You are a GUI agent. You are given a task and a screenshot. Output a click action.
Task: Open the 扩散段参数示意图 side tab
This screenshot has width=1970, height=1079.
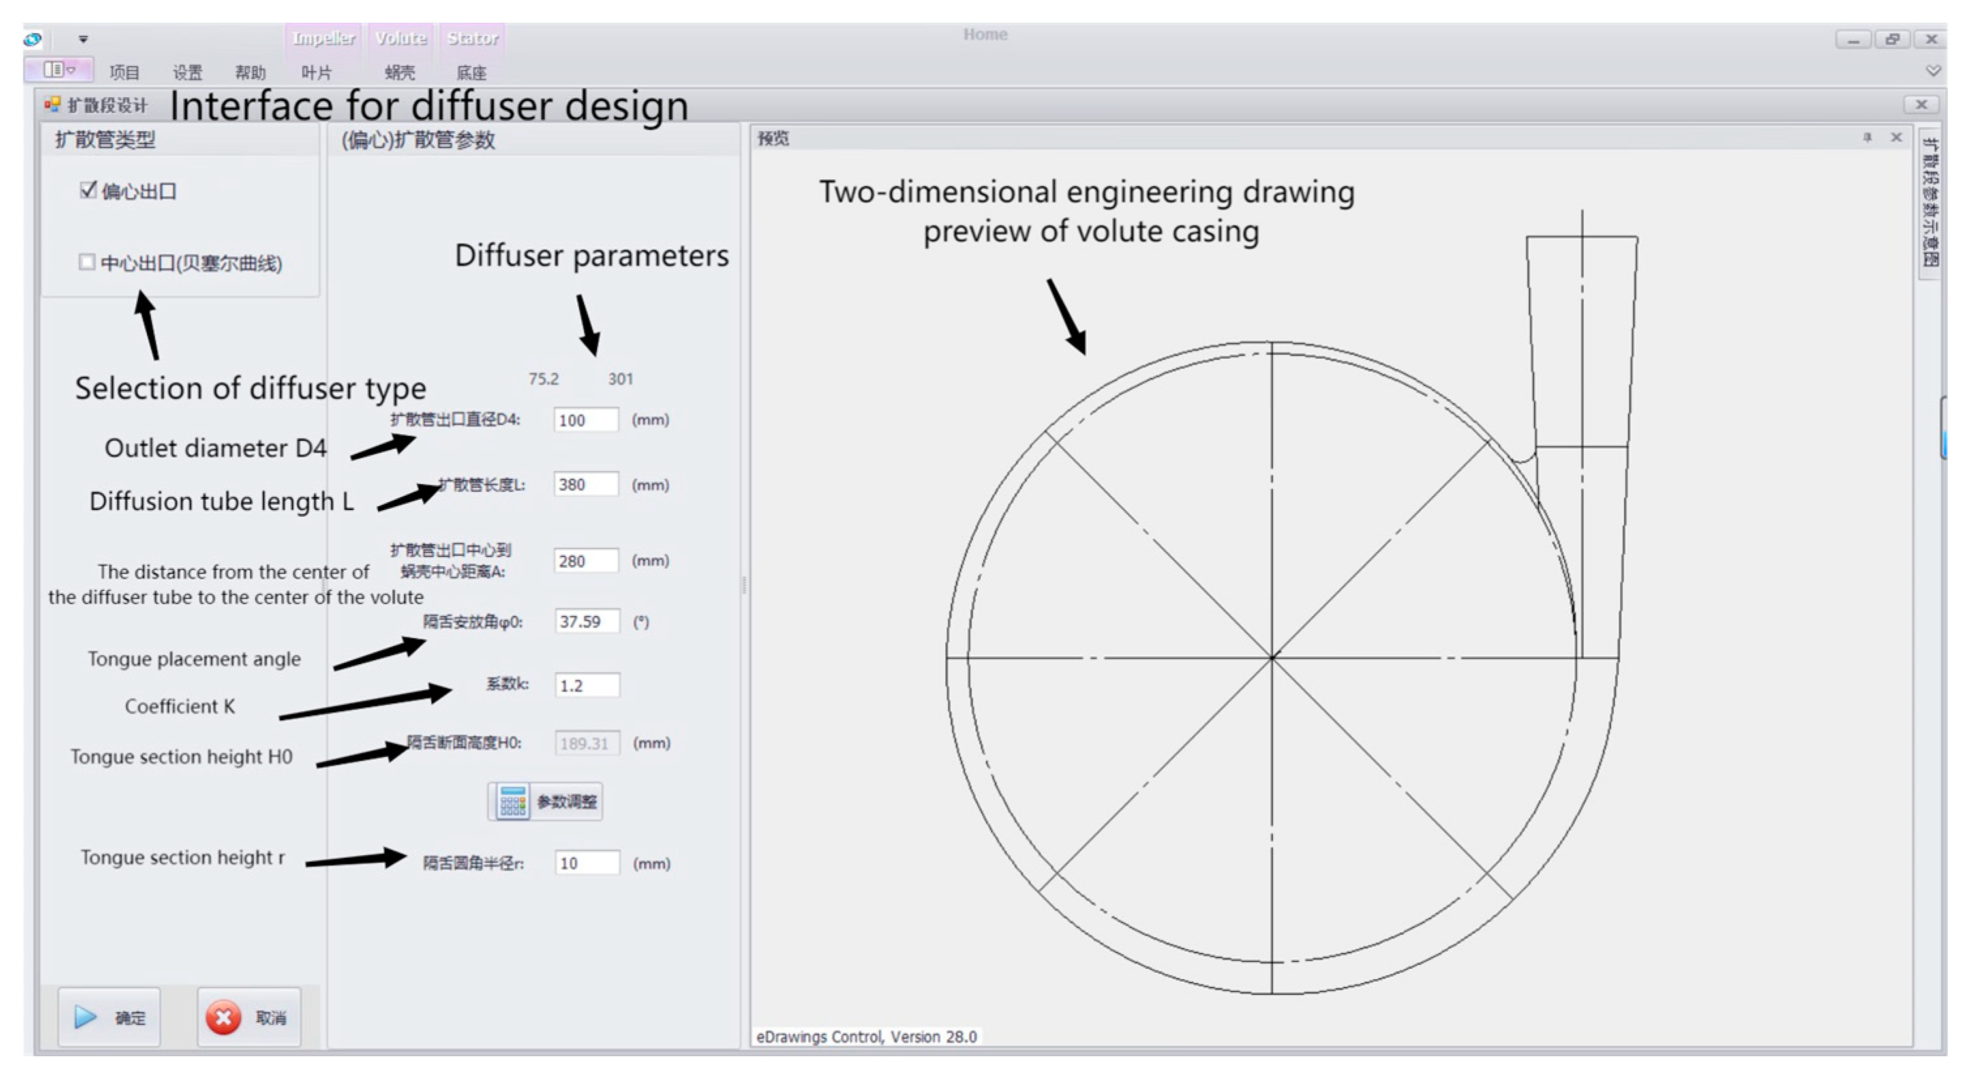tap(1930, 203)
